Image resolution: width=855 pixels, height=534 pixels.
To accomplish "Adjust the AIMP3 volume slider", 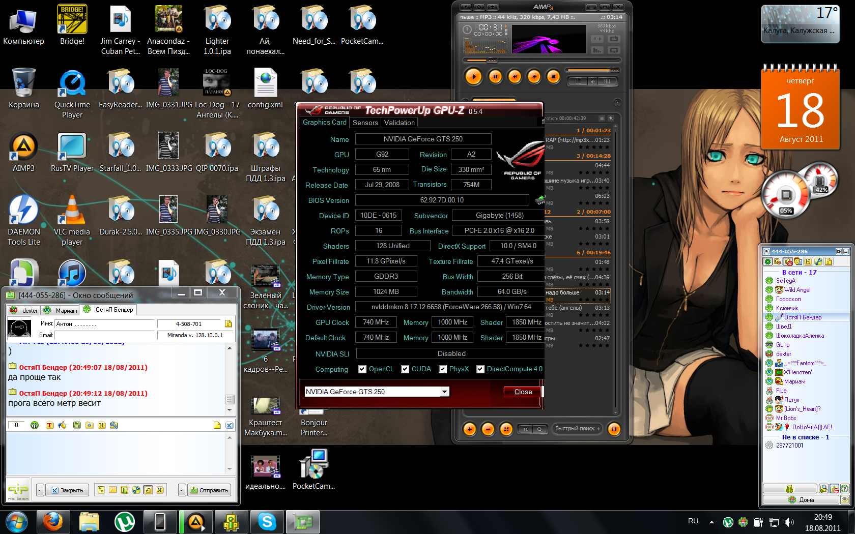I will point(593,70).
